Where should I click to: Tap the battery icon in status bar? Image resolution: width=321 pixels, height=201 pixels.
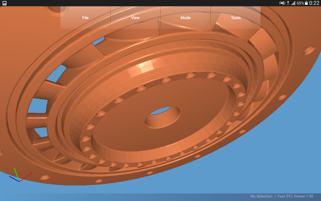(x=306, y=3)
